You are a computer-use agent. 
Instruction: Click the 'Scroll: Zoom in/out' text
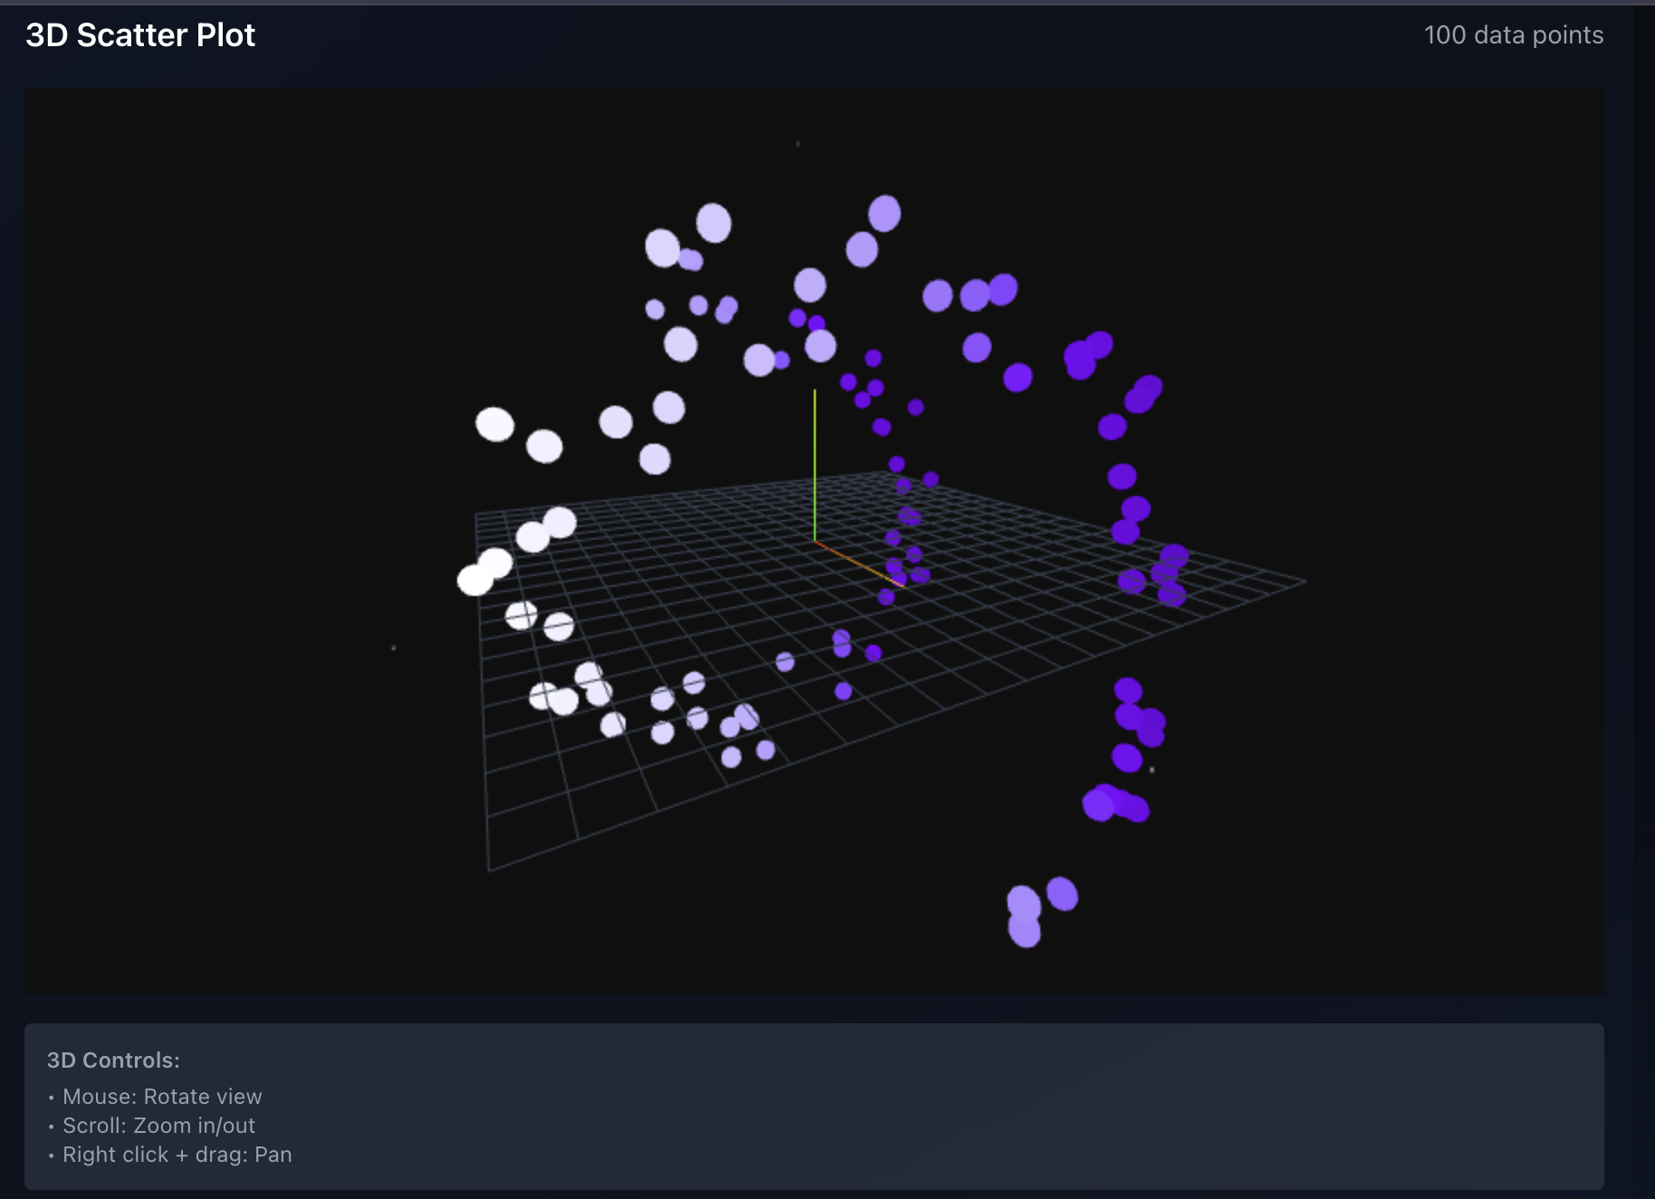click(x=158, y=1126)
